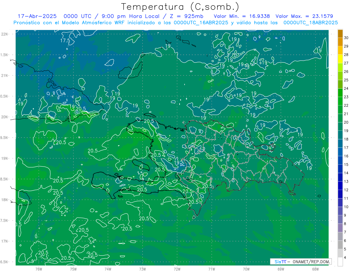Pick the orange swatch between 29 and 30
The height and width of the screenshot is (273, 354).
340,42
